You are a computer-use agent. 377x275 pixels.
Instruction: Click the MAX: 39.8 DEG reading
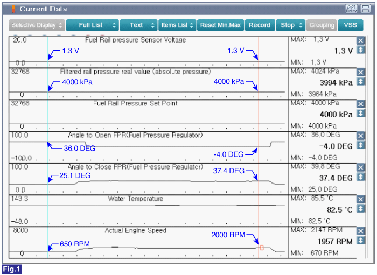315,166
